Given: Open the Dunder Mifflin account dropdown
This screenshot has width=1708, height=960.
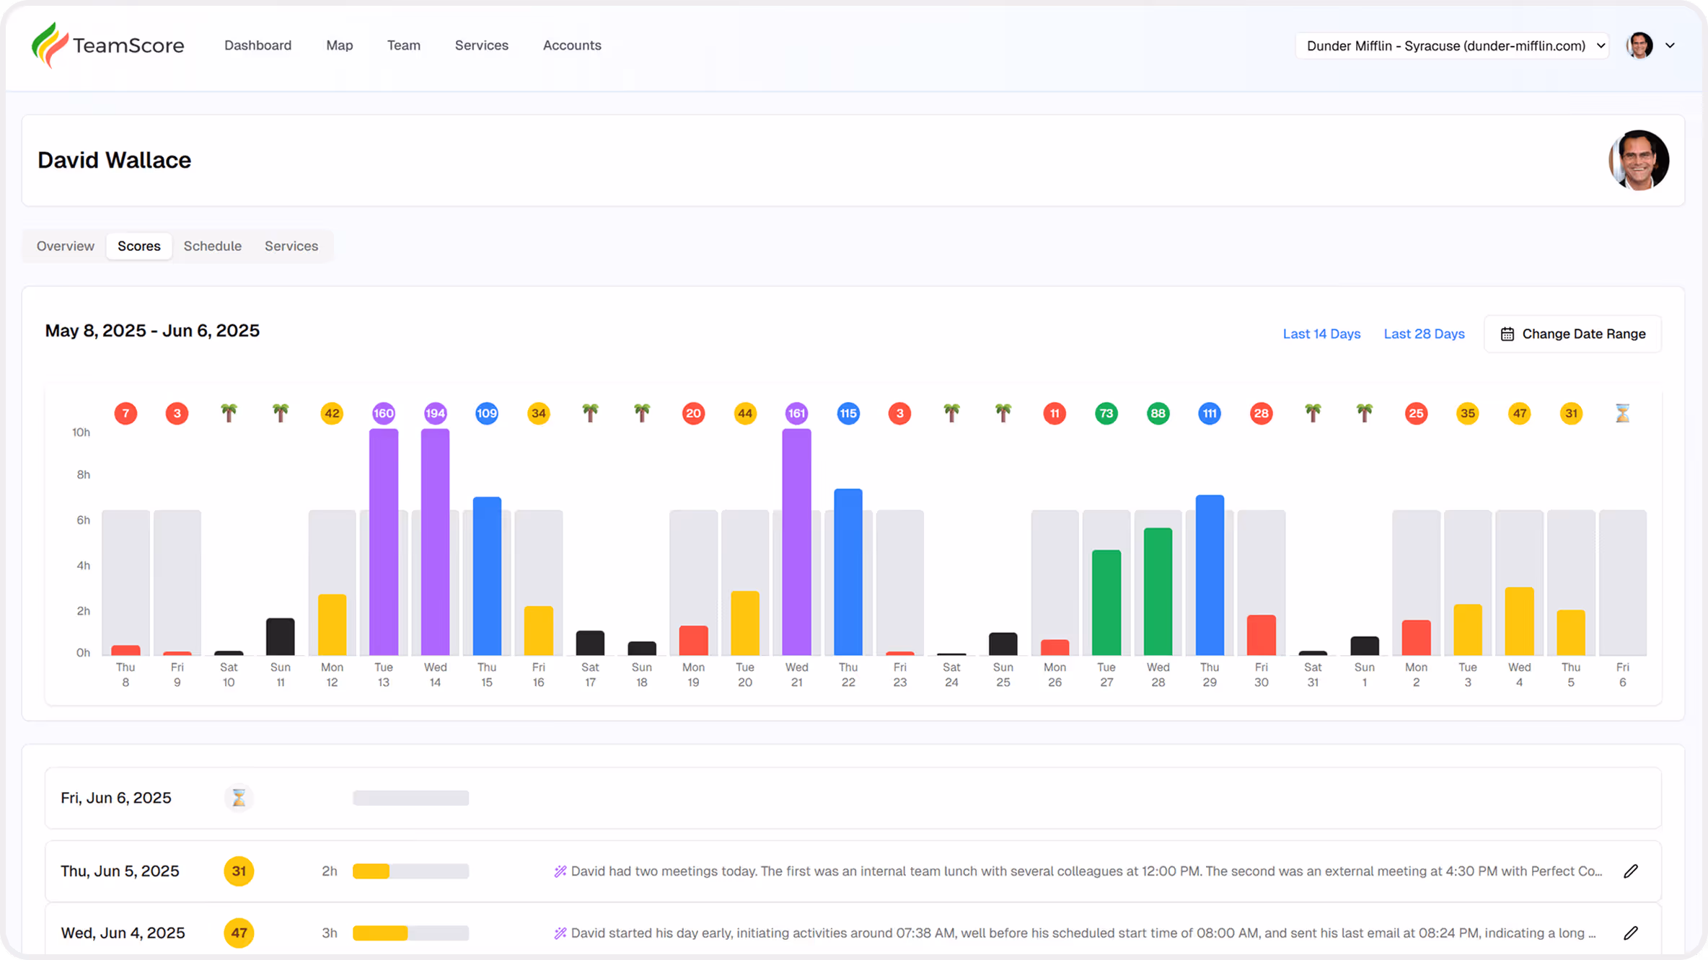Looking at the screenshot, I should (x=1452, y=45).
